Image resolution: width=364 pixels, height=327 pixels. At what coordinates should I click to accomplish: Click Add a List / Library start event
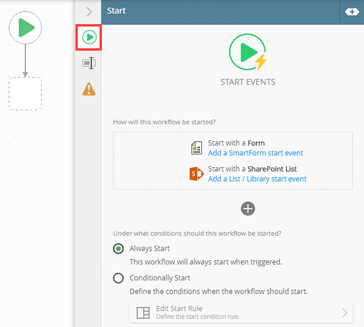[x=257, y=179]
